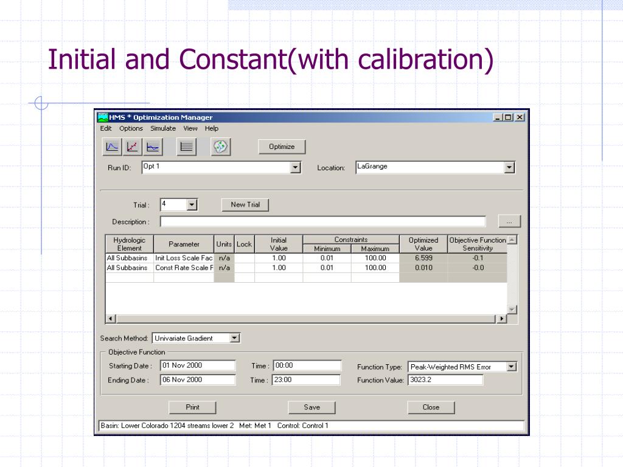Expand the Location dropdown showing LaGrange

[x=509, y=168]
